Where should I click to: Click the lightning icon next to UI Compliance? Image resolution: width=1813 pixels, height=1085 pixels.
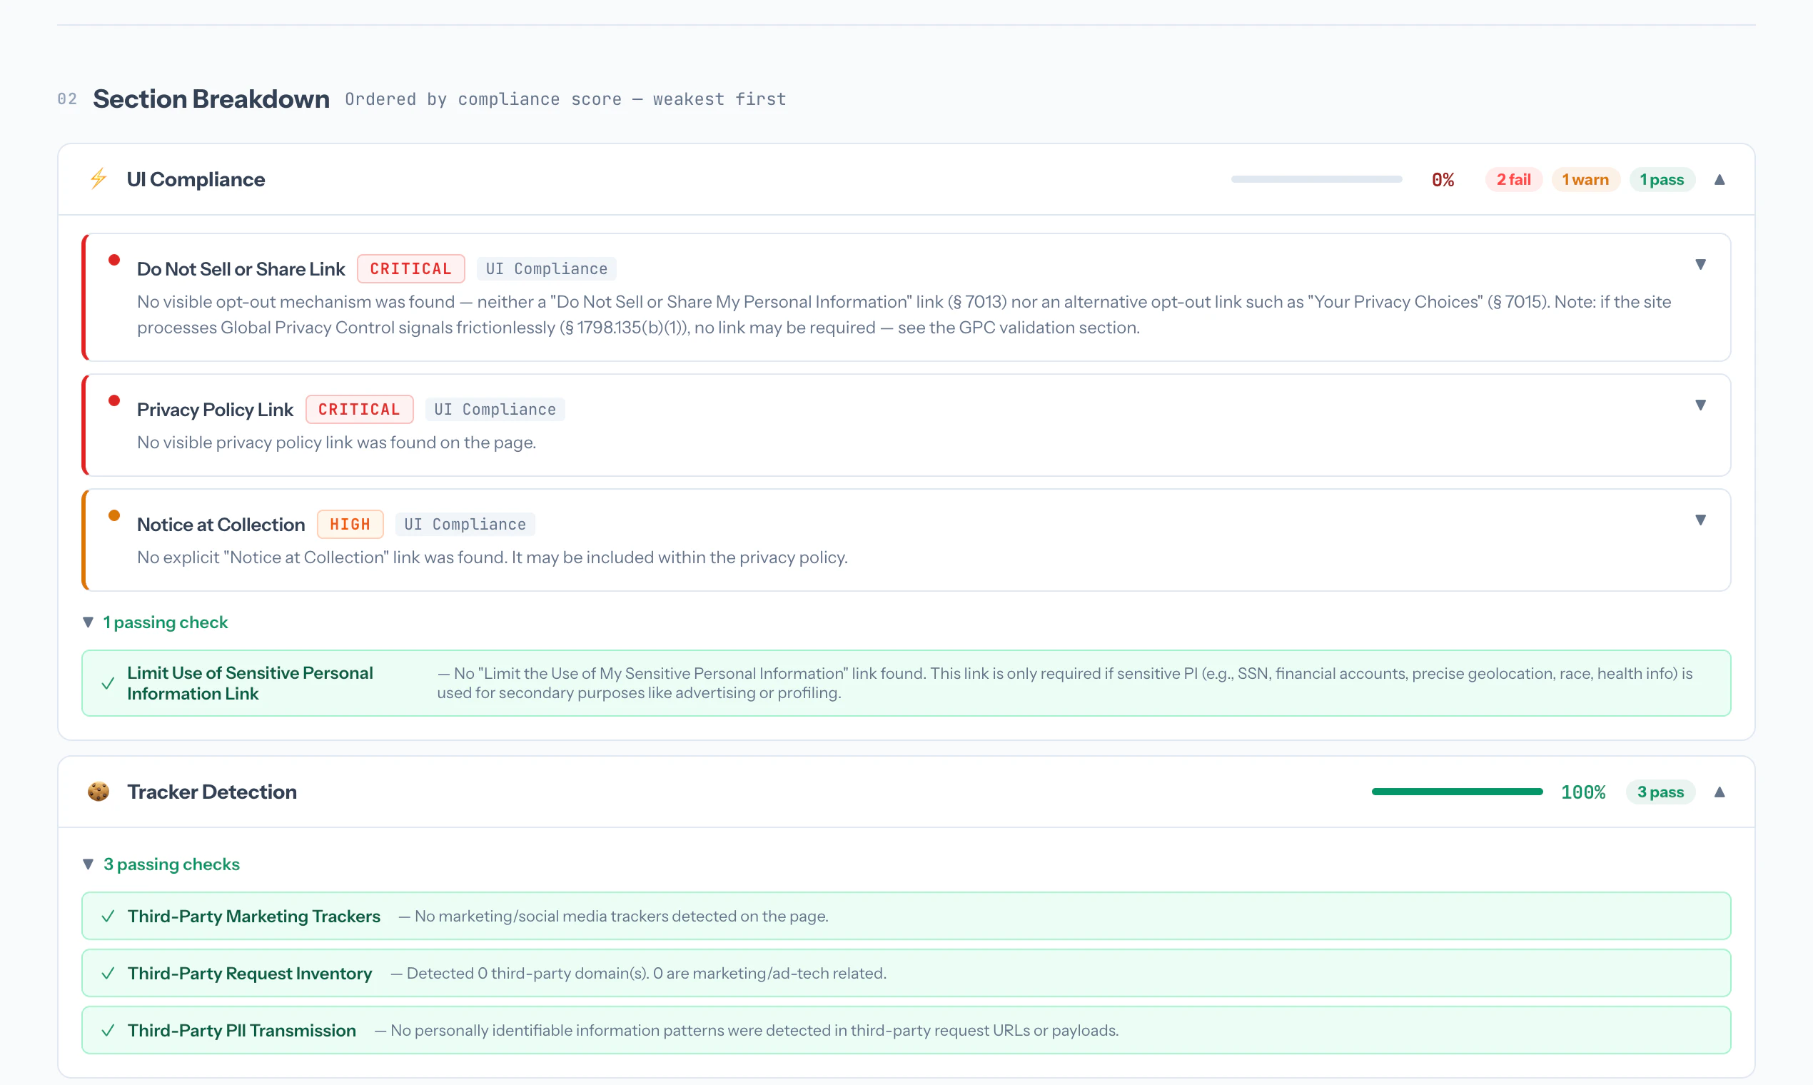tap(99, 178)
